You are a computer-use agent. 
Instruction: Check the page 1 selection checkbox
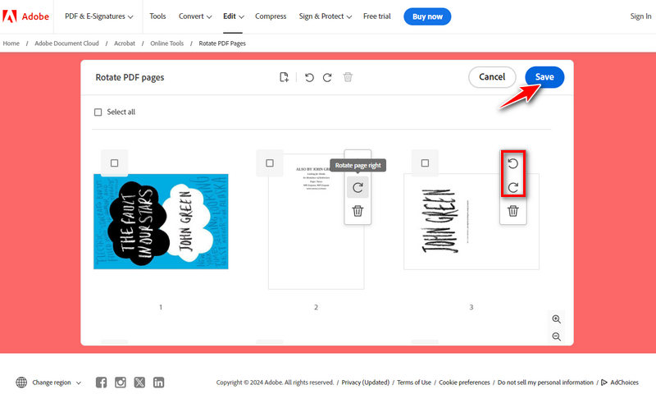click(114, 163)
